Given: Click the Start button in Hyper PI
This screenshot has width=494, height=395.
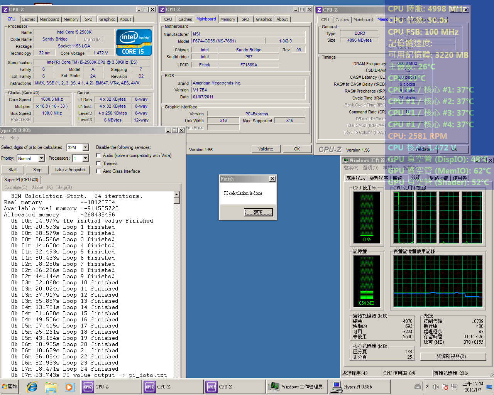Looking at the screenshot, I should 13,170.
